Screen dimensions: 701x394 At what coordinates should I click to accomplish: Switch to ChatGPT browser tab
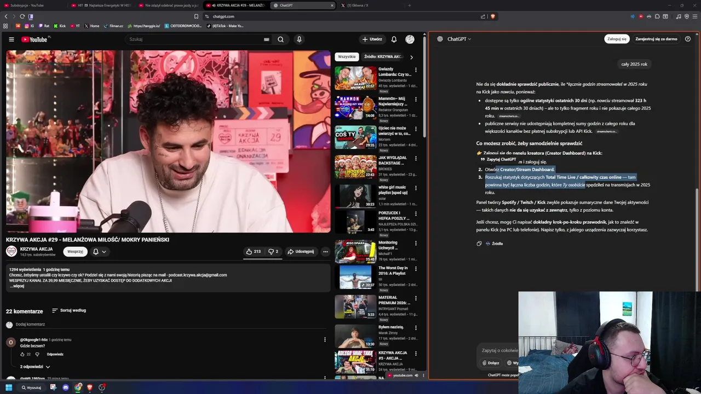(x=303, y=5)
